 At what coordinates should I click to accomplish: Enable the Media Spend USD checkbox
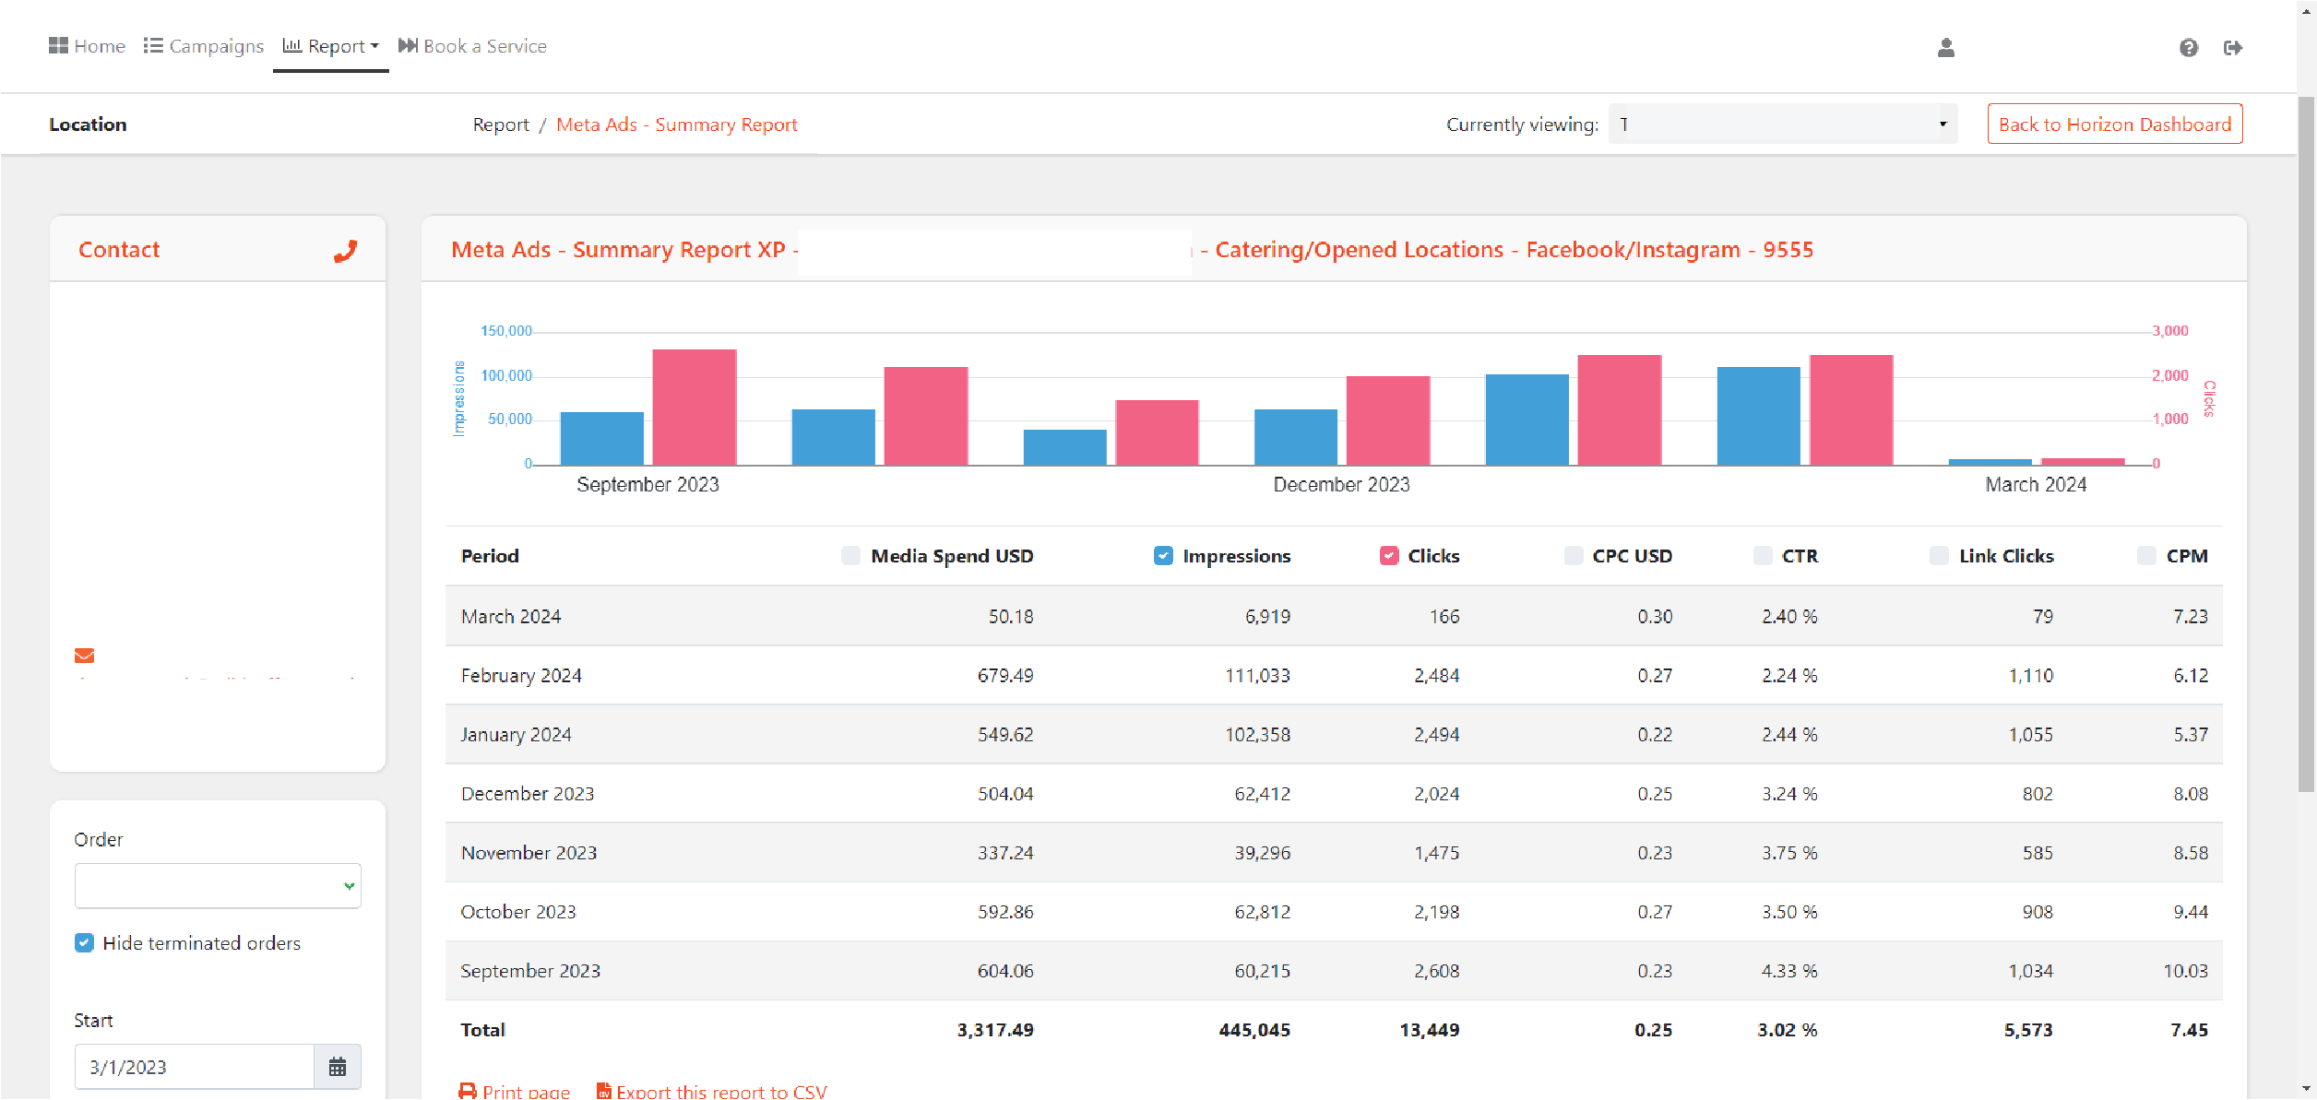click(850, 556)
